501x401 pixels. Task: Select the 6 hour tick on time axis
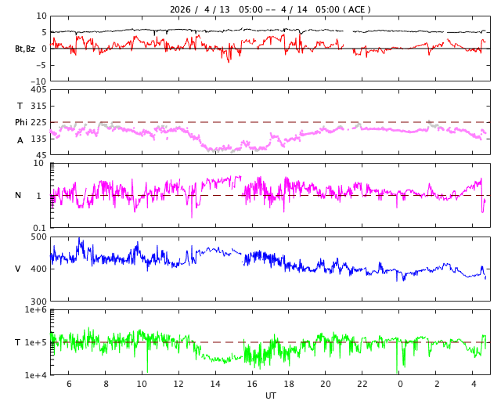[x=68, y=384]
